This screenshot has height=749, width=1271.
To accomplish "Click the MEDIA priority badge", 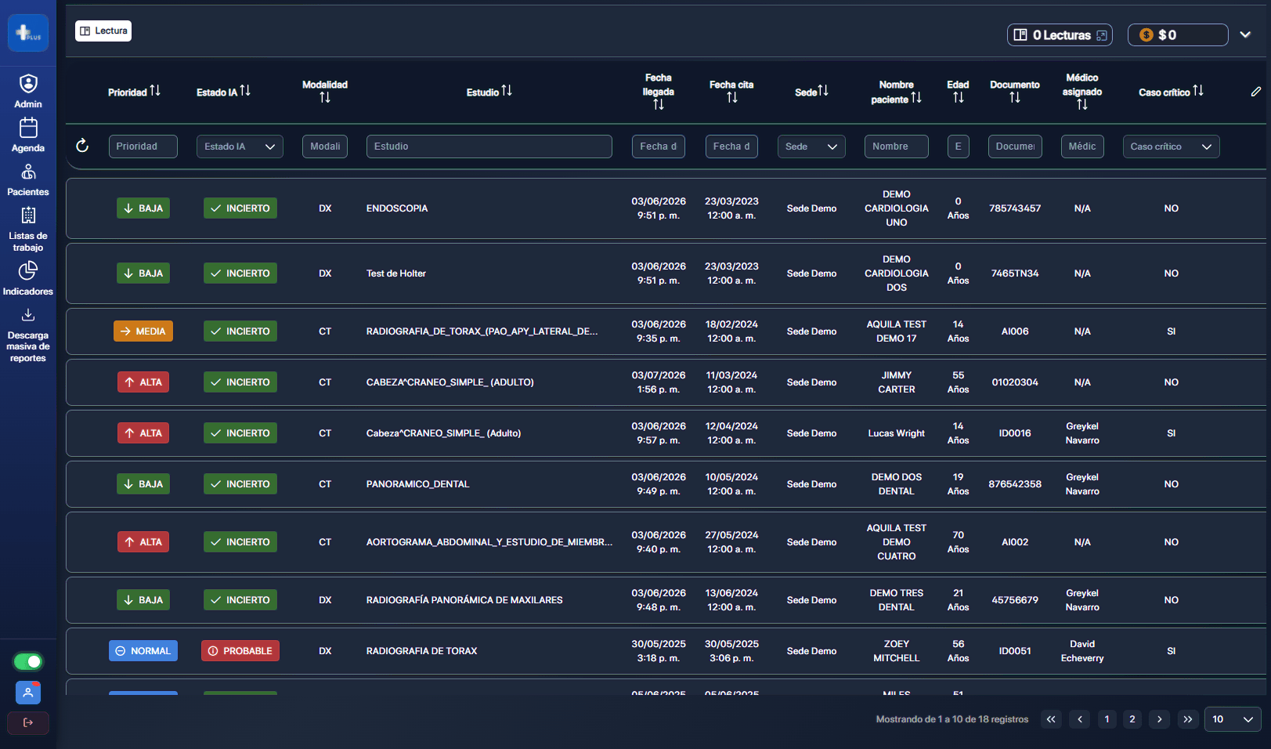I will pyautogui.click(x=143, y=331).
